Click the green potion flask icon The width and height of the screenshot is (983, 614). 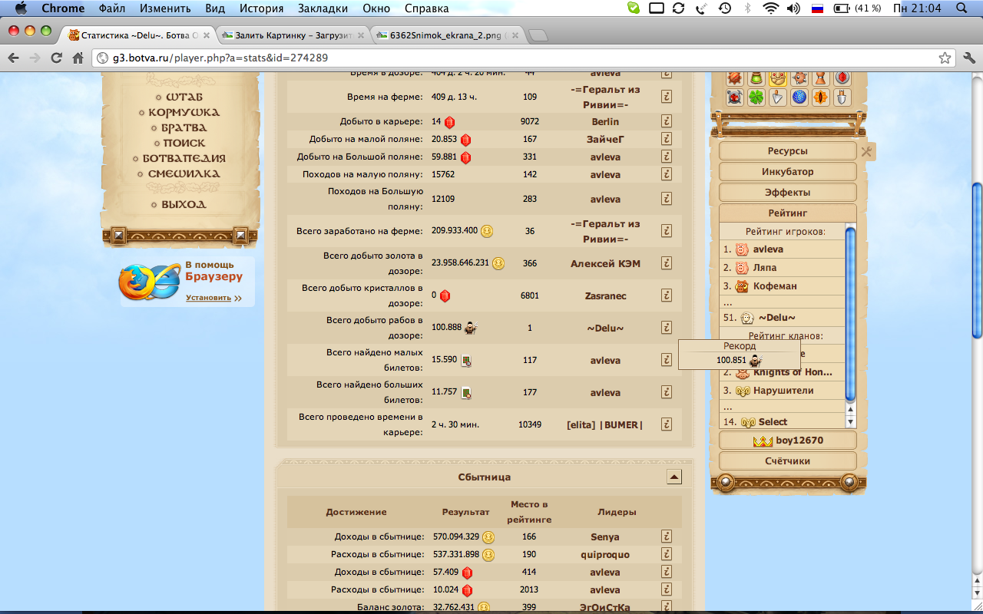point(756,78)
